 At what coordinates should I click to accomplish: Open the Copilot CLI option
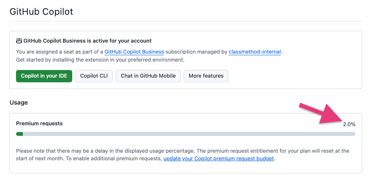tap(94, 76)
